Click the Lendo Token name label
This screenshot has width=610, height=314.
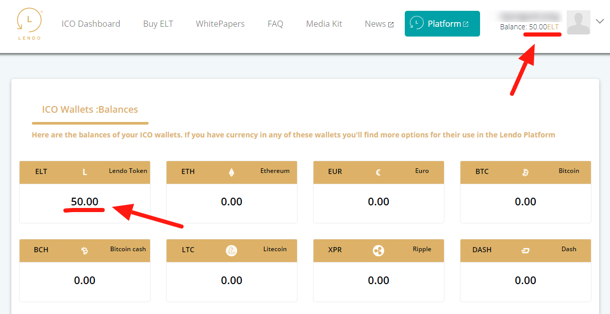click(x=128, y=171)
